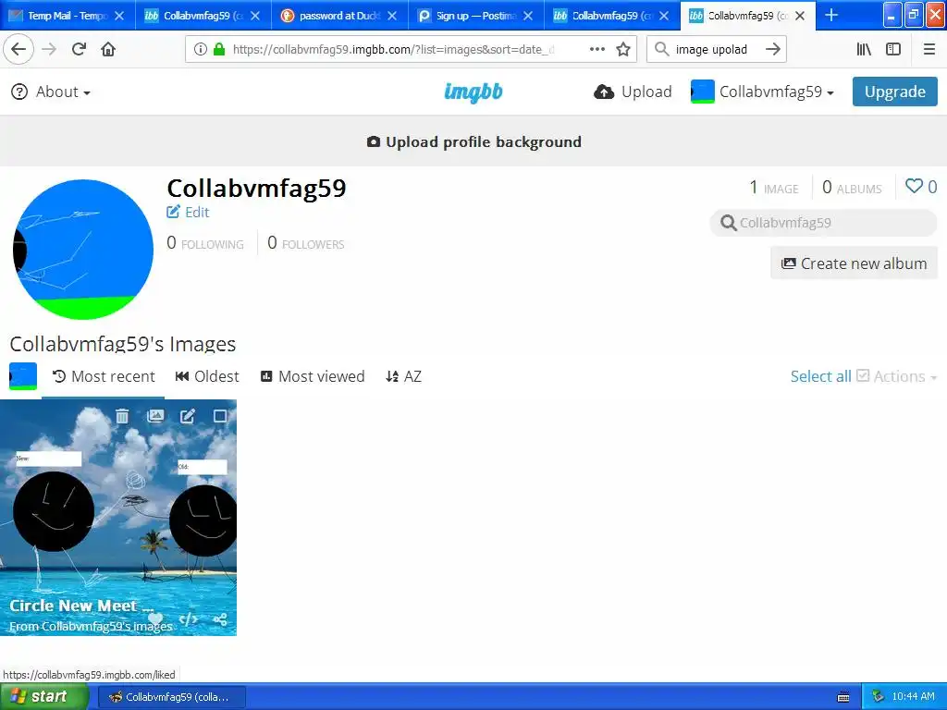Move image to album icon

tap(155, 416)
